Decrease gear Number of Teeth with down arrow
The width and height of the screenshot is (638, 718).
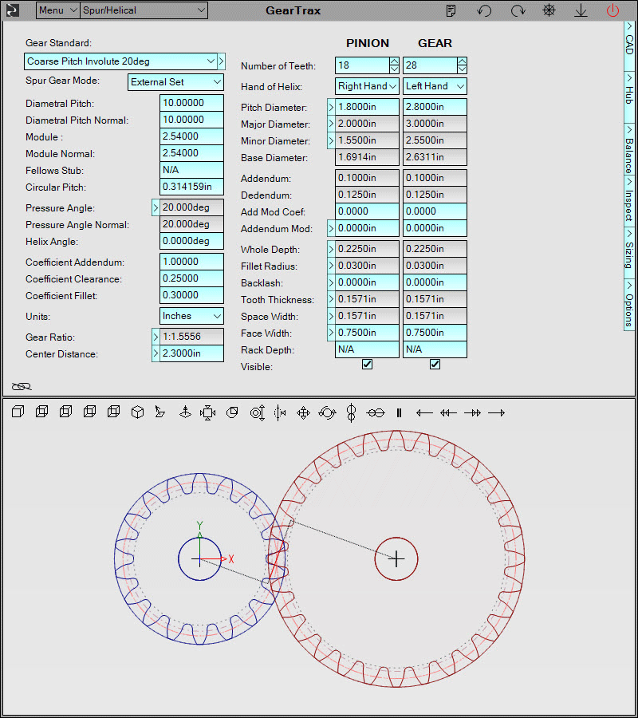[462, 69]
